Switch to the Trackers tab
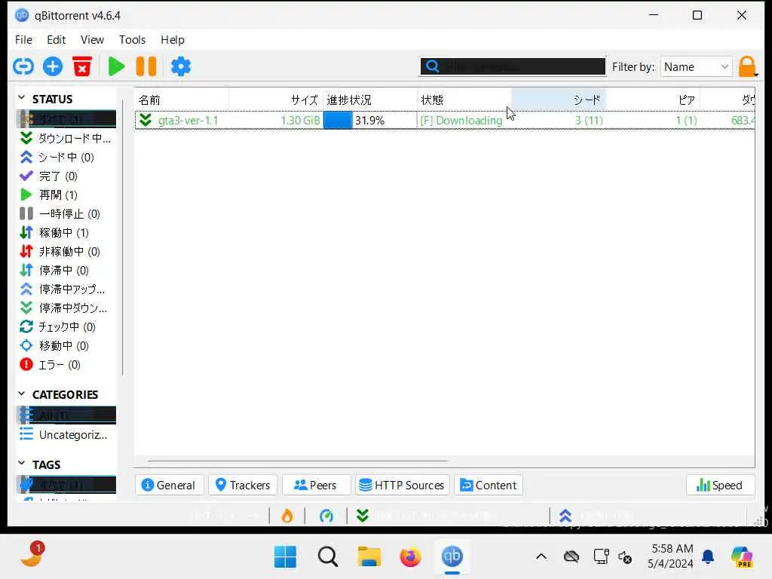The width and height of the screenshot is (772, 579). click(x=243, y=485)
